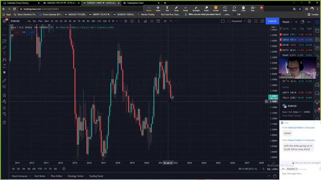Expand the Watch list dropdown
Viewport: 321px width, 180px height.
287,22
